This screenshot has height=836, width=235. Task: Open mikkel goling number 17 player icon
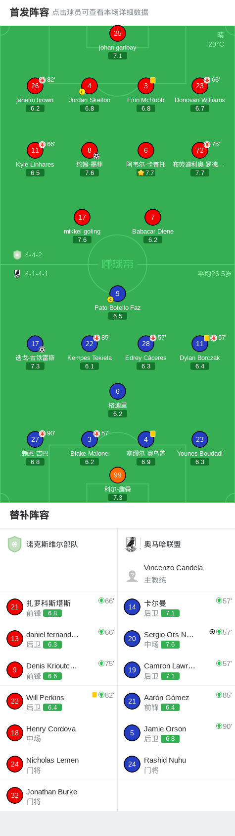[82, 217]
